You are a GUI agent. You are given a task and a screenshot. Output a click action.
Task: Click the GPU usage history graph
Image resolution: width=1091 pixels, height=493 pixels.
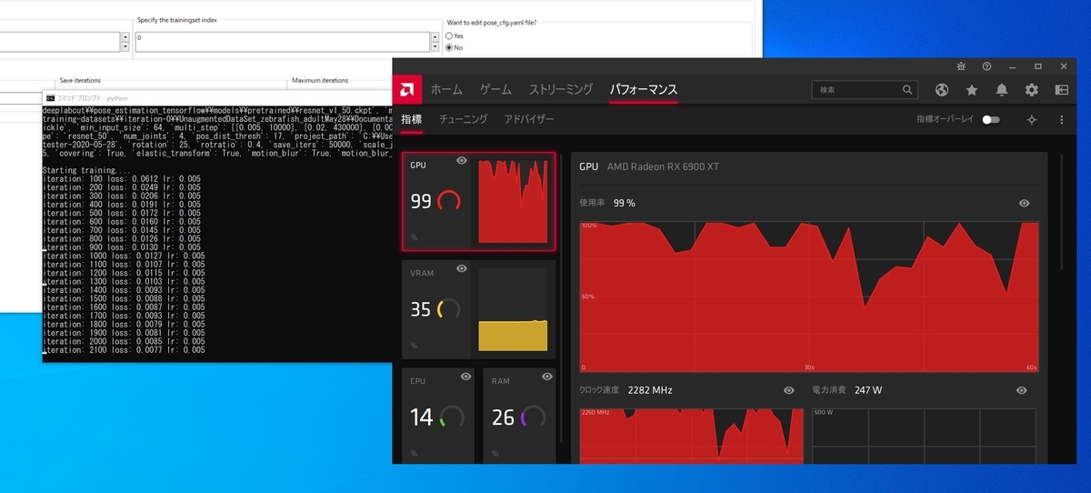[809, 297]
